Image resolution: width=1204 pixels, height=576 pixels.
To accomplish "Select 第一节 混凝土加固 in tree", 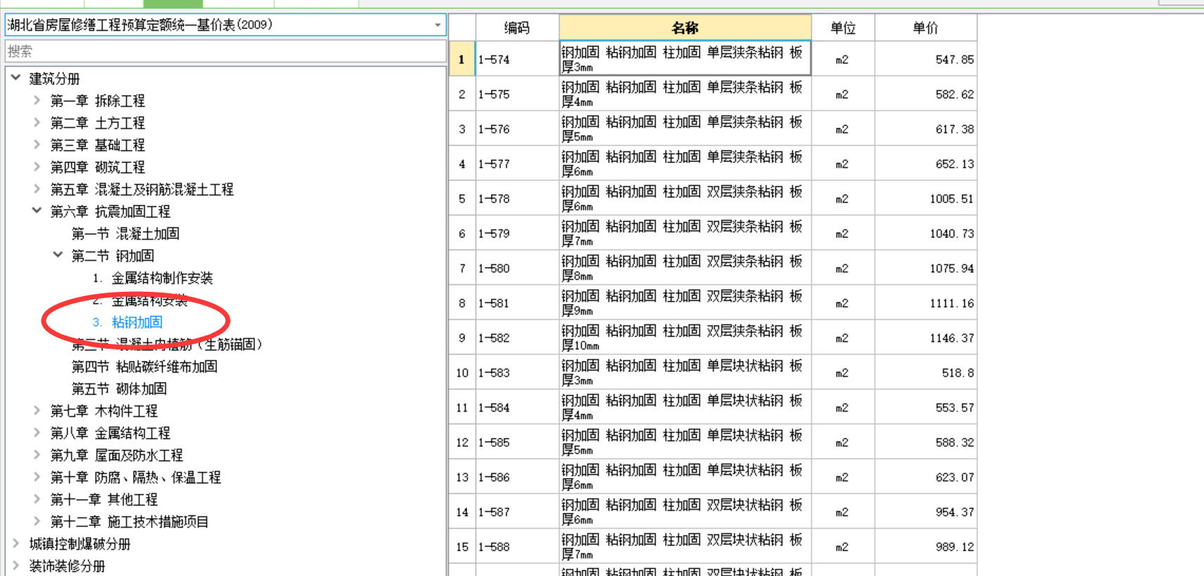I will [x=125, y=233].
